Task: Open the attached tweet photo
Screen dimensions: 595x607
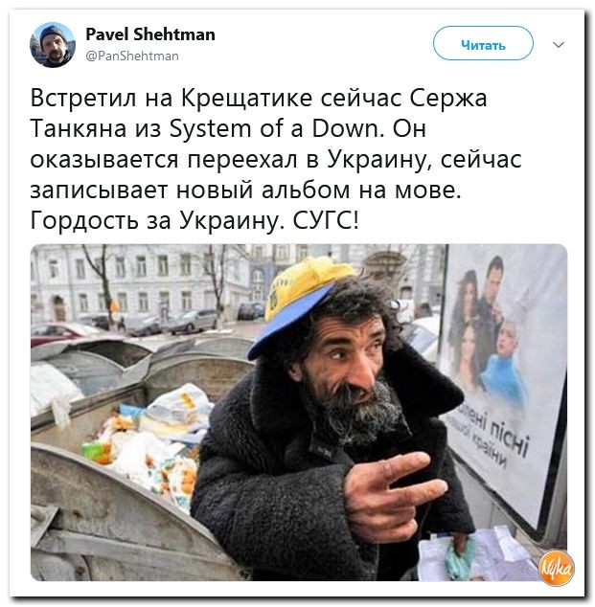Action: pyautogui.click(x=299, y=413)
